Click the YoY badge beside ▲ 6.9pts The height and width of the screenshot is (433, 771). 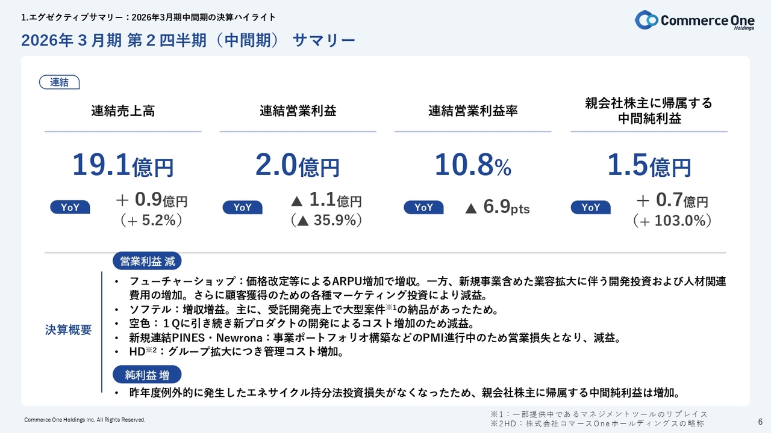tap(423, 207)
